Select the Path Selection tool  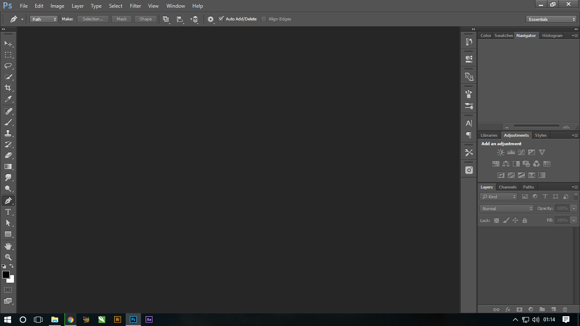8,223
